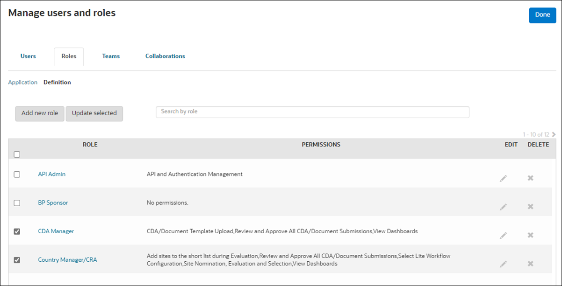Viewport: 562px width, 286px height.
Task: Select the Roles tab
Action: tap(69, 56)
